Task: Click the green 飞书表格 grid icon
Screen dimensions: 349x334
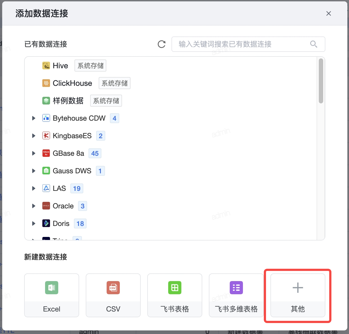Action: 175,288
